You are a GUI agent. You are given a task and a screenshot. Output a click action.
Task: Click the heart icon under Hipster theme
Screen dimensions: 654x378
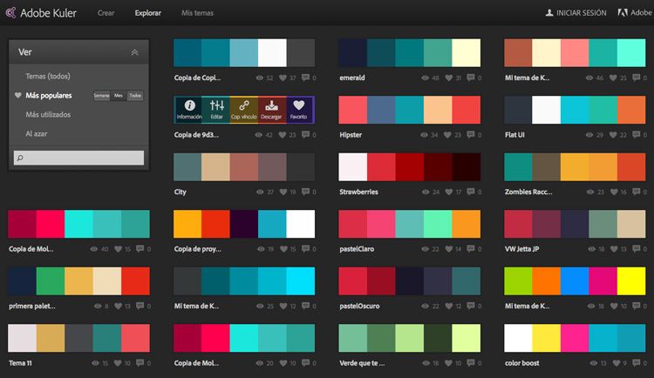pyautogui.click(x=448, y=135)
